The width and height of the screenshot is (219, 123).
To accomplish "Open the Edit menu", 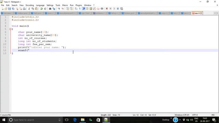I will click(8, 5).
